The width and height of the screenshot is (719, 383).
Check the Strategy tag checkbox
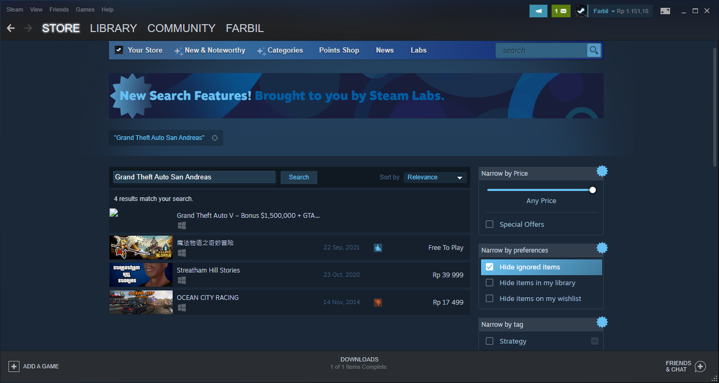489,341
